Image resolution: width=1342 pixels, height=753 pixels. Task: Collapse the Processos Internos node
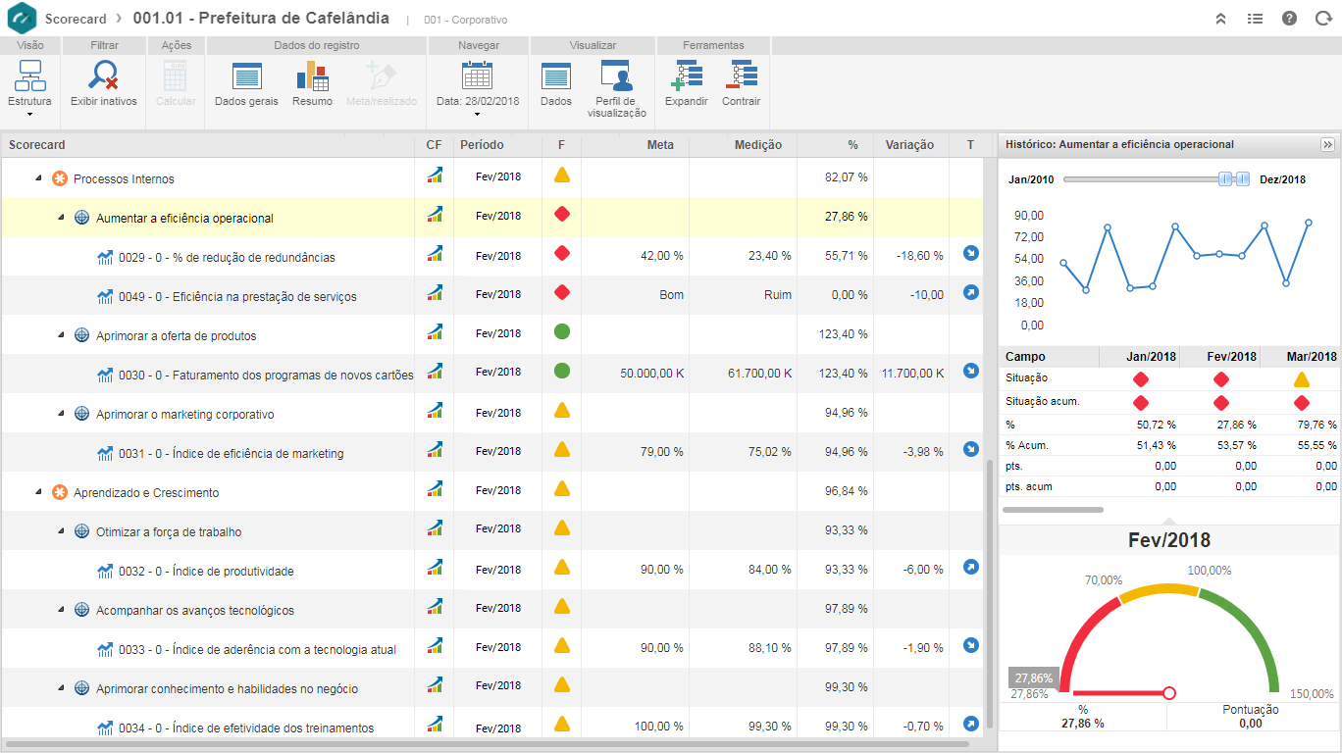pos(38,178)
